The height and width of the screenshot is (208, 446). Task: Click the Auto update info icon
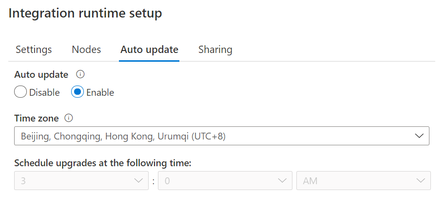[81, 75]
